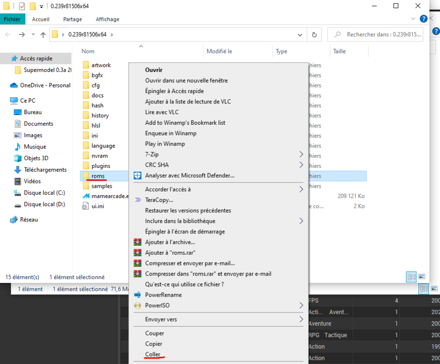Select "Coller" from the context menu
The image size is (440, 364).
153,354
